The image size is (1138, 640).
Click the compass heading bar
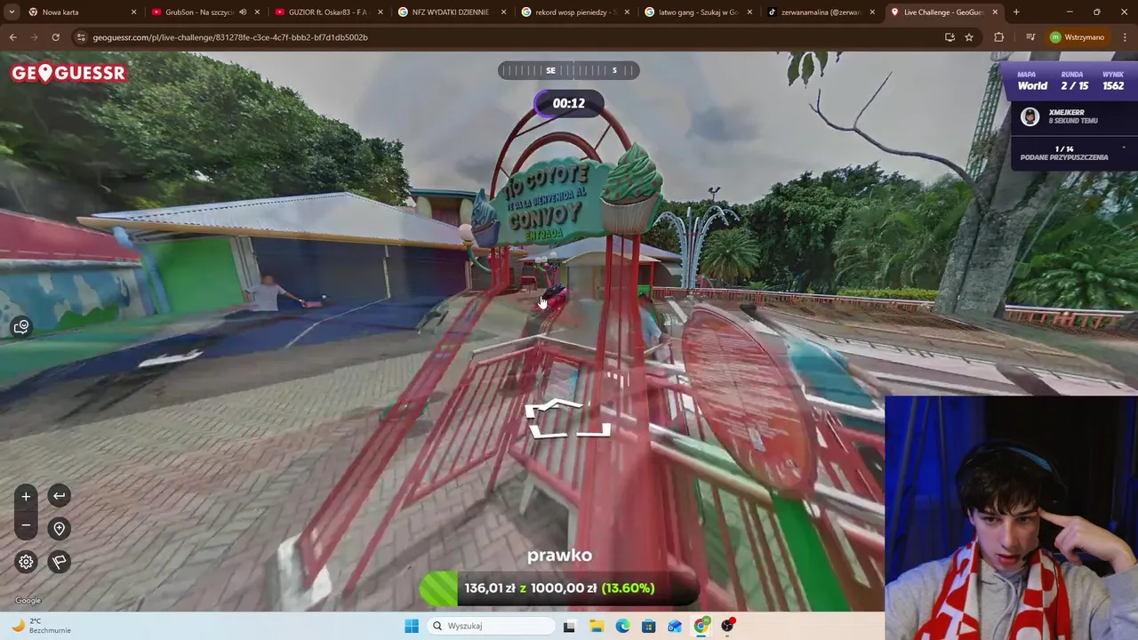click(x=568, y=70)
